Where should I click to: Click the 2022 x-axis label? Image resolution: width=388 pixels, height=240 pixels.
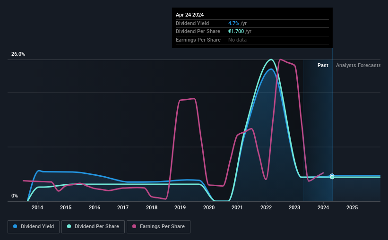(266, 207)
